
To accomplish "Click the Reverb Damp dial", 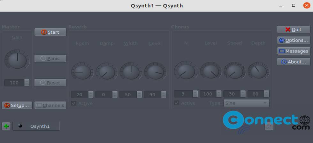I will tap(107, 71).
